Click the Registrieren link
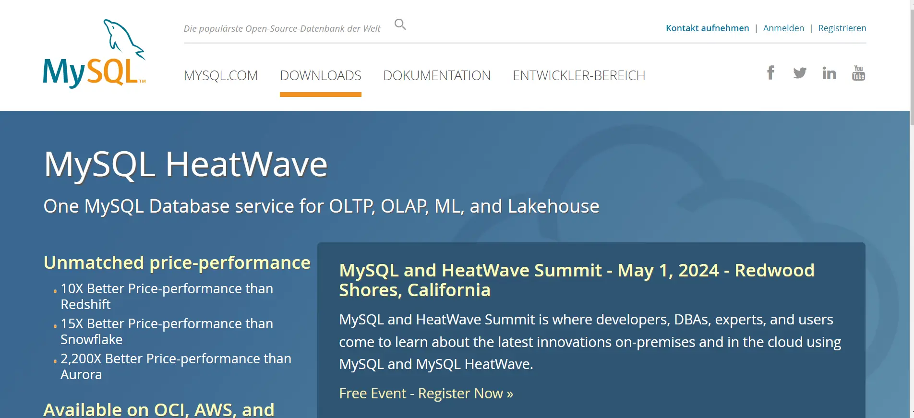 point(842,28)
